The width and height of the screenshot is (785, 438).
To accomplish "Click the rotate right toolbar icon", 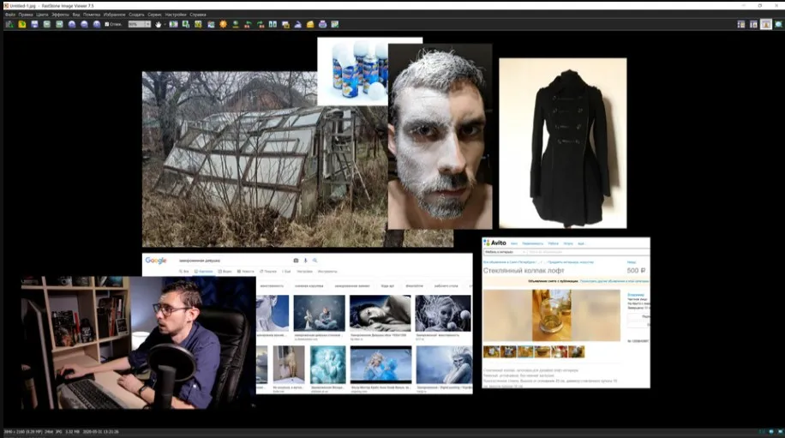I will 261,24.
